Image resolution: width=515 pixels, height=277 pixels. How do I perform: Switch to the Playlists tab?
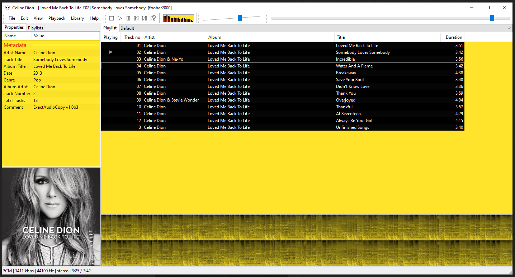[36, 28]
